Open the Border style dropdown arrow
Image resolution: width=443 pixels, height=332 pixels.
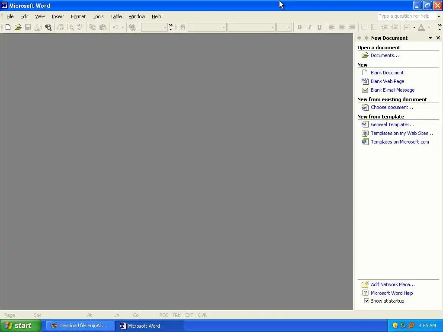[x=414, y=27]
